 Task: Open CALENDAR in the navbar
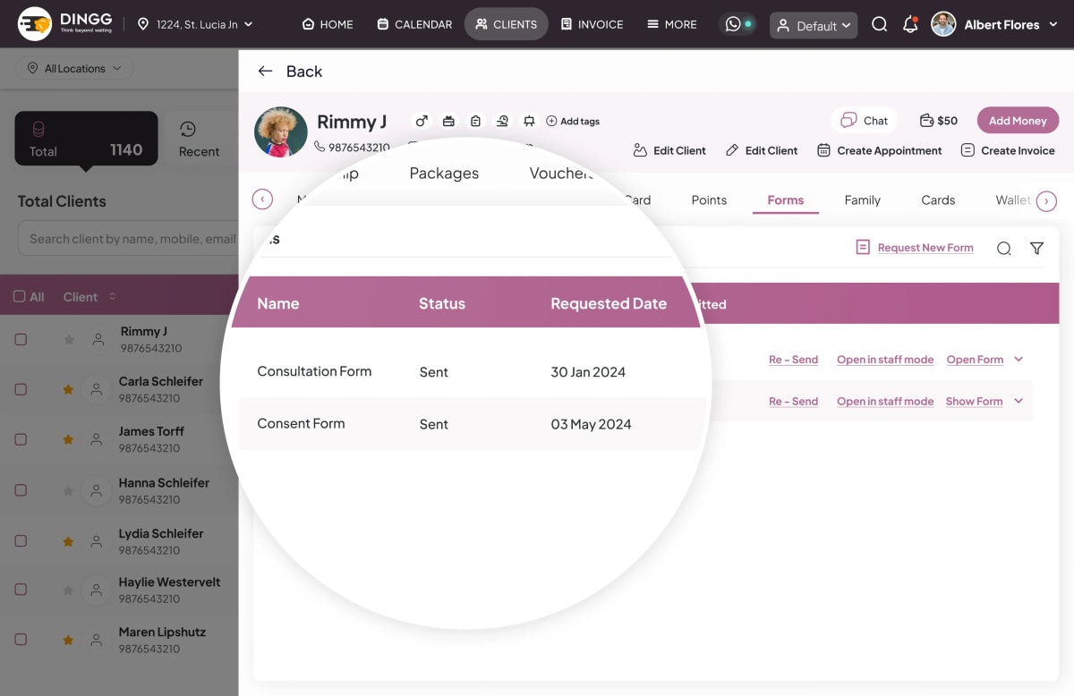coord(414,24)
